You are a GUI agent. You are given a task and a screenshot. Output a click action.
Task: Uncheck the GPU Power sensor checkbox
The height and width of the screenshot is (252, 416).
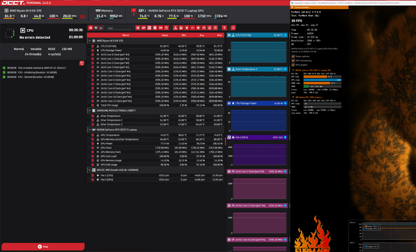click(x=92, y=144)
